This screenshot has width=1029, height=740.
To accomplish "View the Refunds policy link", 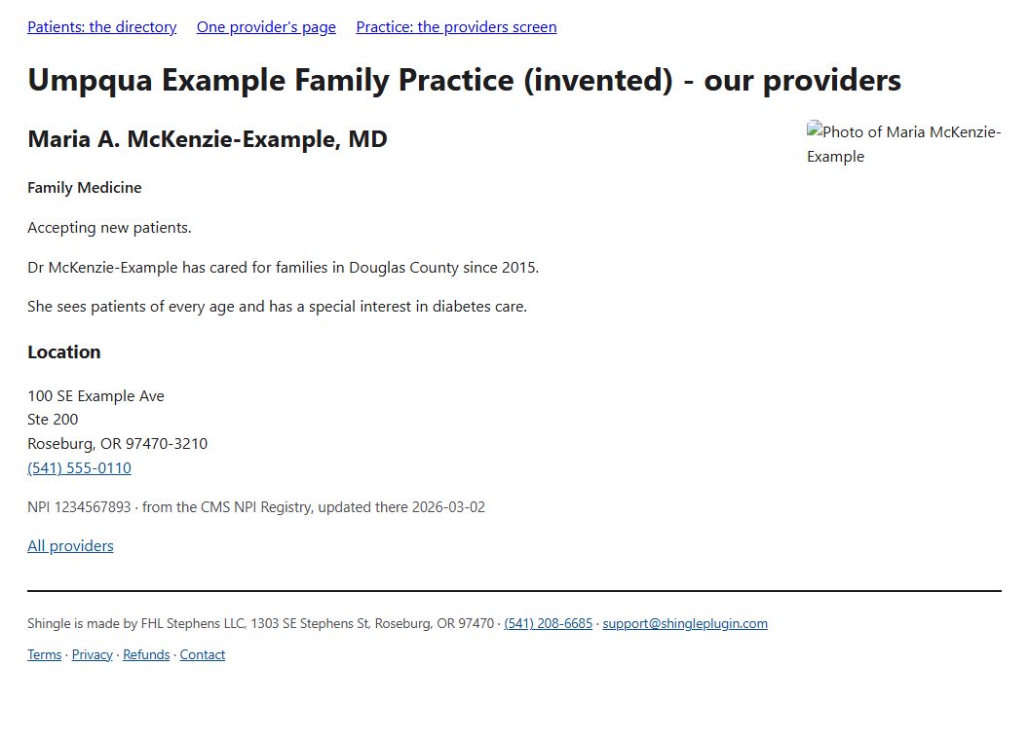I will (146, 654).
